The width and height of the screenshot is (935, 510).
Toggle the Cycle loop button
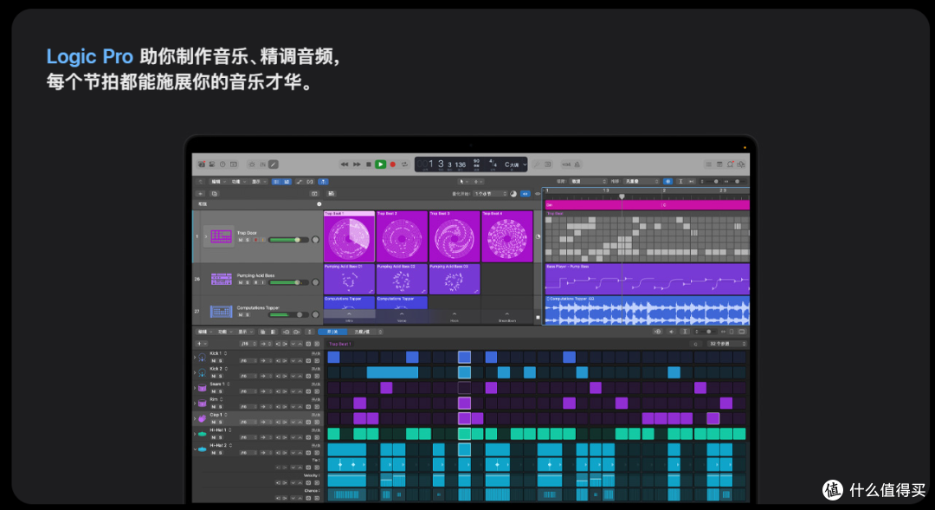[405, 165]
